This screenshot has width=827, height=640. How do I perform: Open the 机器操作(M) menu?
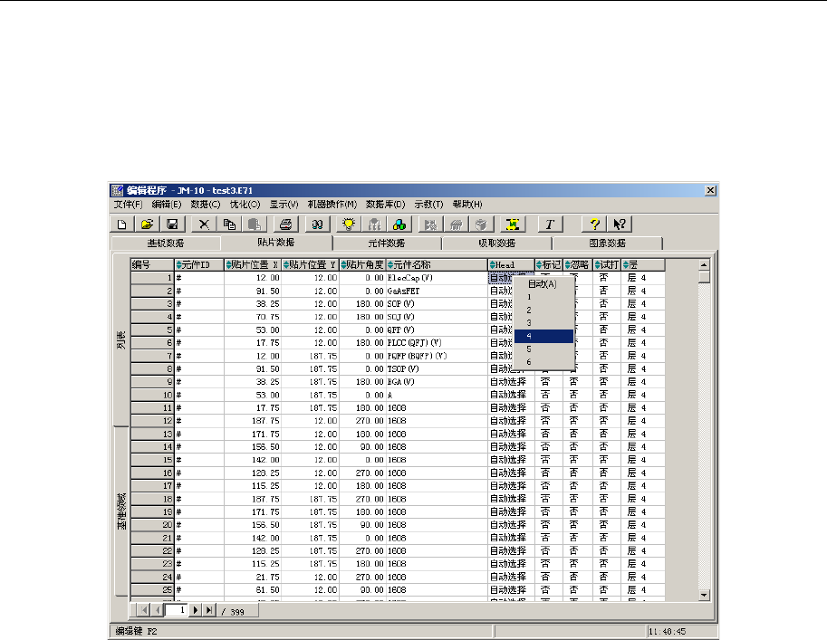coord(332,204)
